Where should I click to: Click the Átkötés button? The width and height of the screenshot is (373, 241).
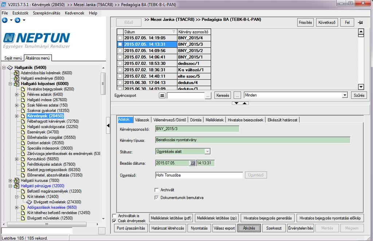click(x=249, y=228)
